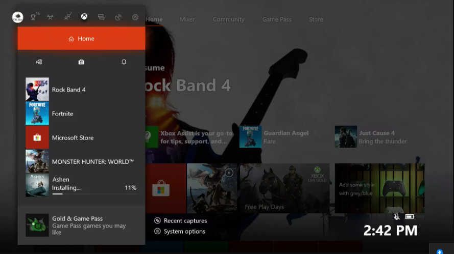Switch to the Mixer tab
This screenshot has height=254, width=454.
187,19
